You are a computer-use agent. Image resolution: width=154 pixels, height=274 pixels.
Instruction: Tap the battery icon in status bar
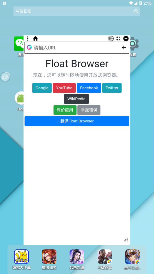pos(140,3)
